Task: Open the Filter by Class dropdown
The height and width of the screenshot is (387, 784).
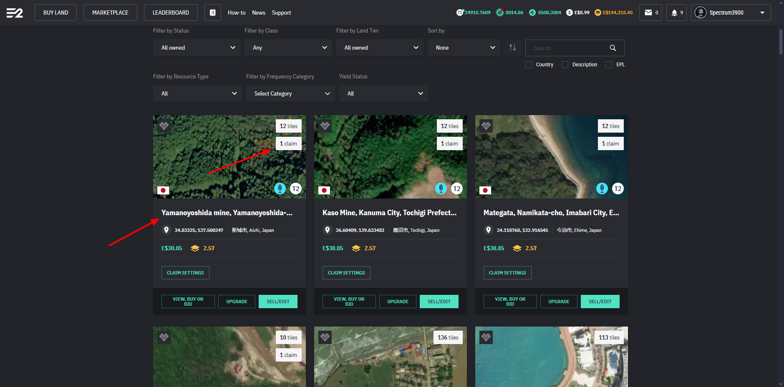Action: coord(288,48)
